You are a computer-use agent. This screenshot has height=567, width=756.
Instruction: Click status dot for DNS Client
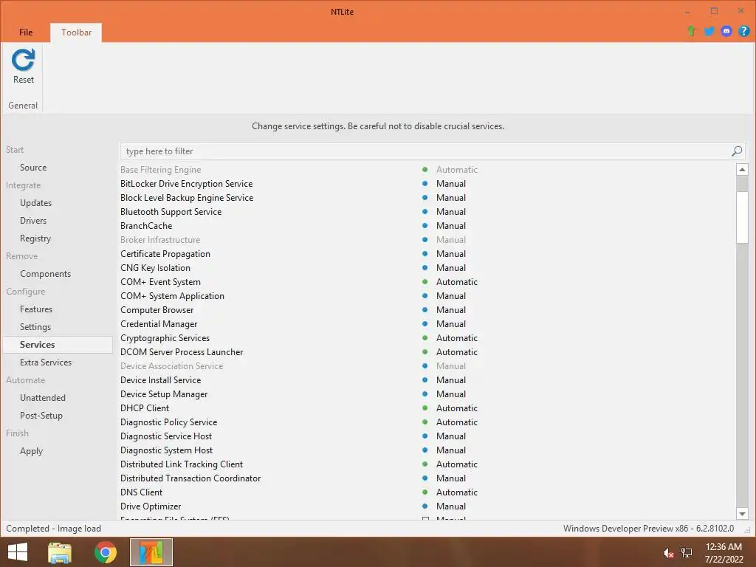point(425,492)
